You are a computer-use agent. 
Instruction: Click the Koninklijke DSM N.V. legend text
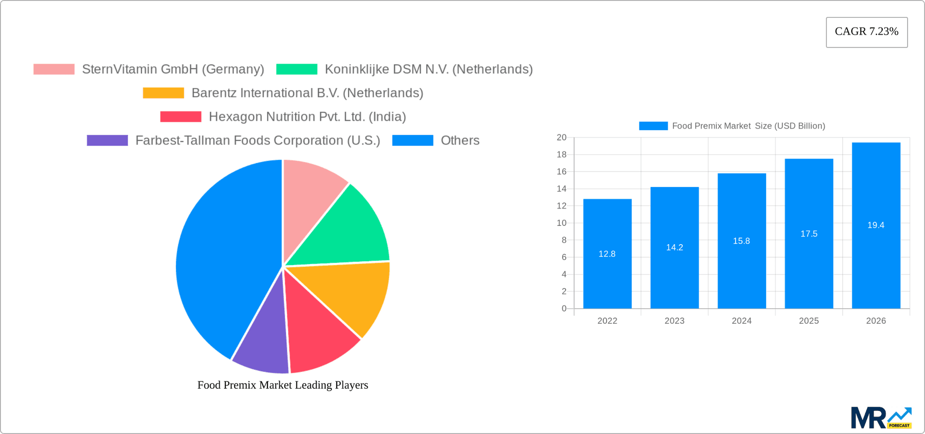tap(429, 69)
